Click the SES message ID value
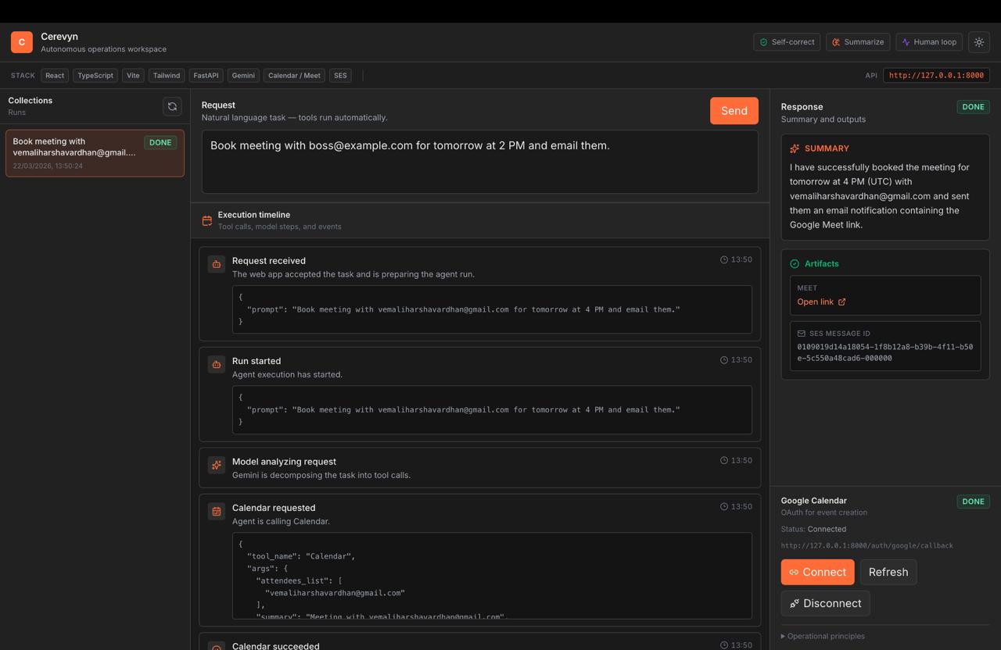Image resolution: width=1001 pixels, height=650 pixels. tap(885, 352)
